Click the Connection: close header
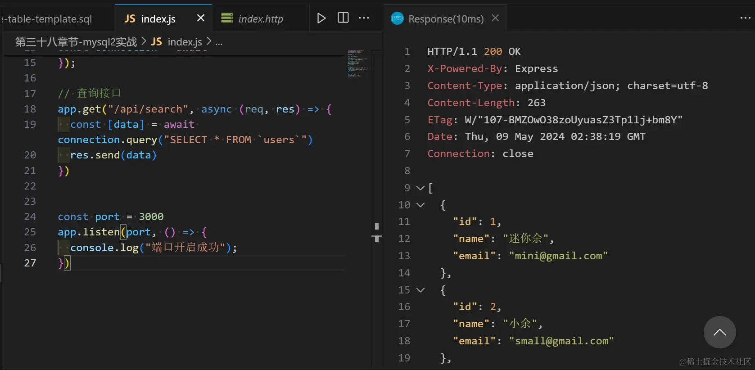This screenshot has width=755, height=370. pos(480,153)
